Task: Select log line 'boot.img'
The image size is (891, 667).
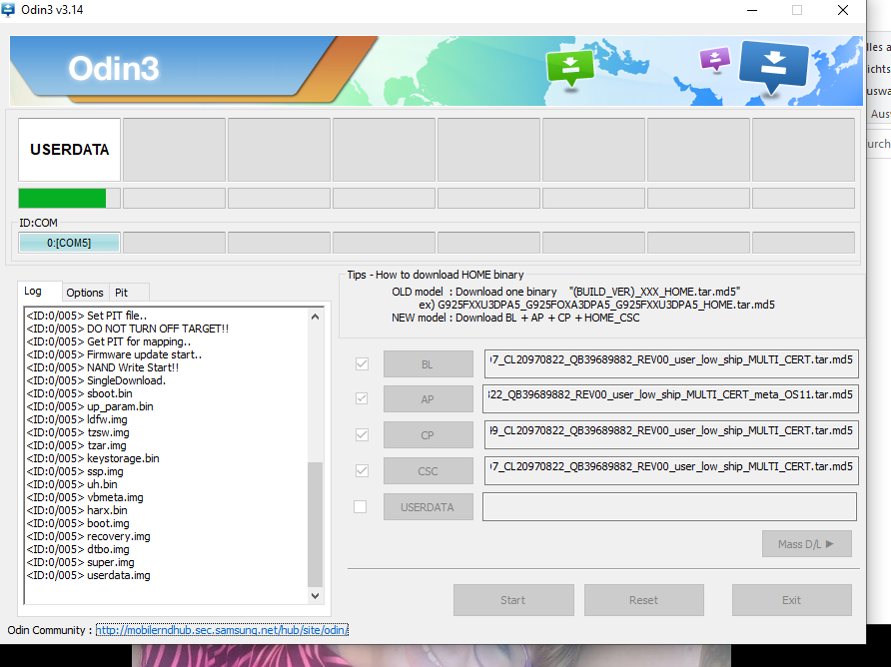Action: [78, 523]
